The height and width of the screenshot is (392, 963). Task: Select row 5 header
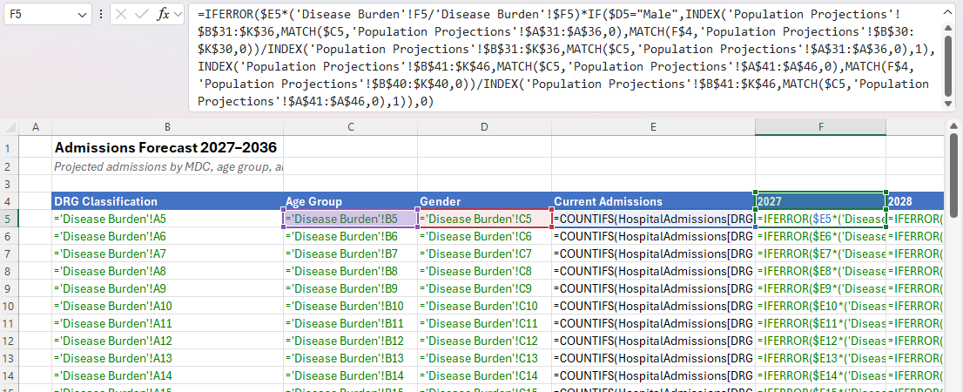[x=10, y=219]
